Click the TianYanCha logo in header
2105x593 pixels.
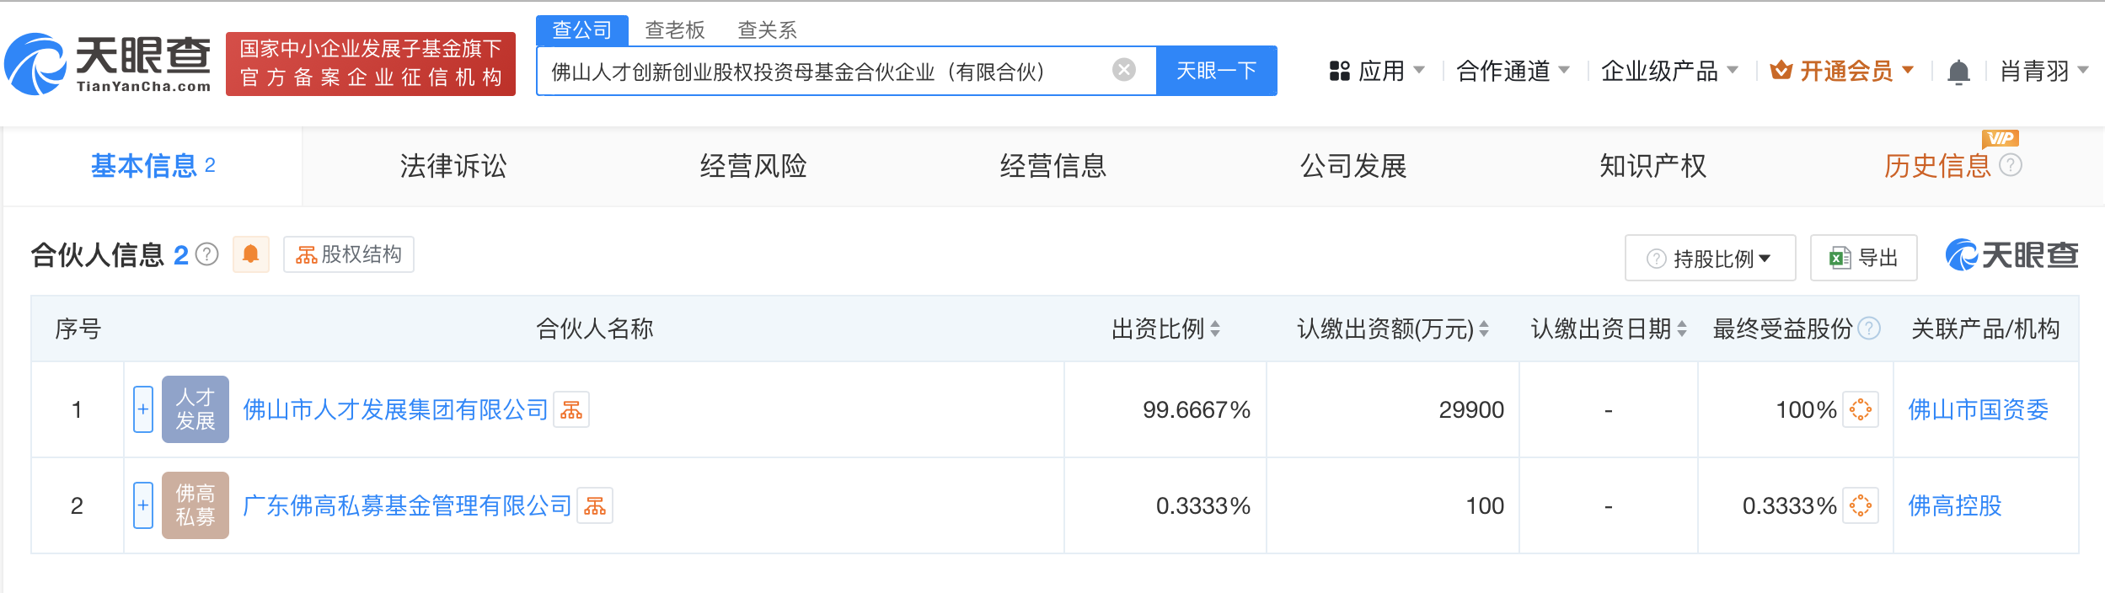(x=108, y=64)
